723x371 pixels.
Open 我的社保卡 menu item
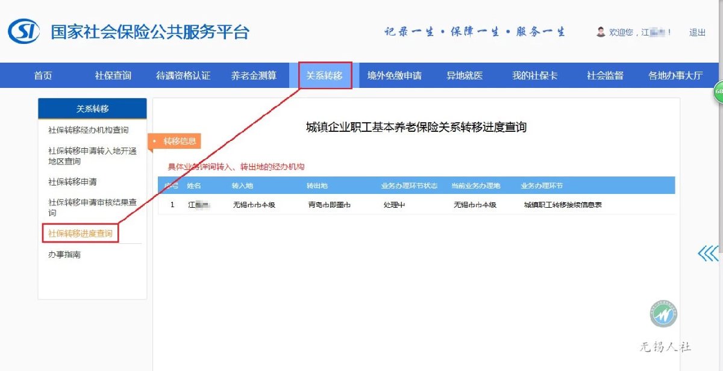(535, 76)
